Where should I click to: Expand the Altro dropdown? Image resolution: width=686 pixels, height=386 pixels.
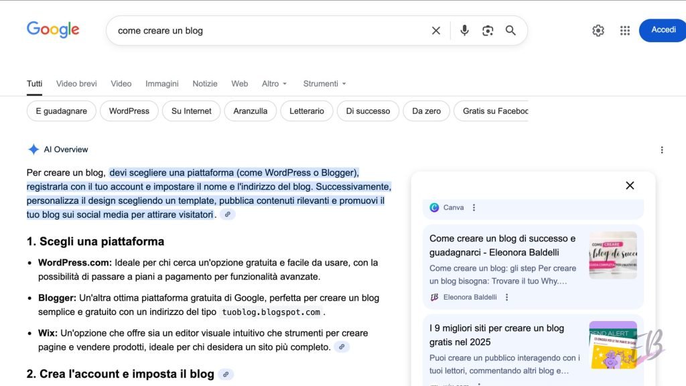(274, 84)
